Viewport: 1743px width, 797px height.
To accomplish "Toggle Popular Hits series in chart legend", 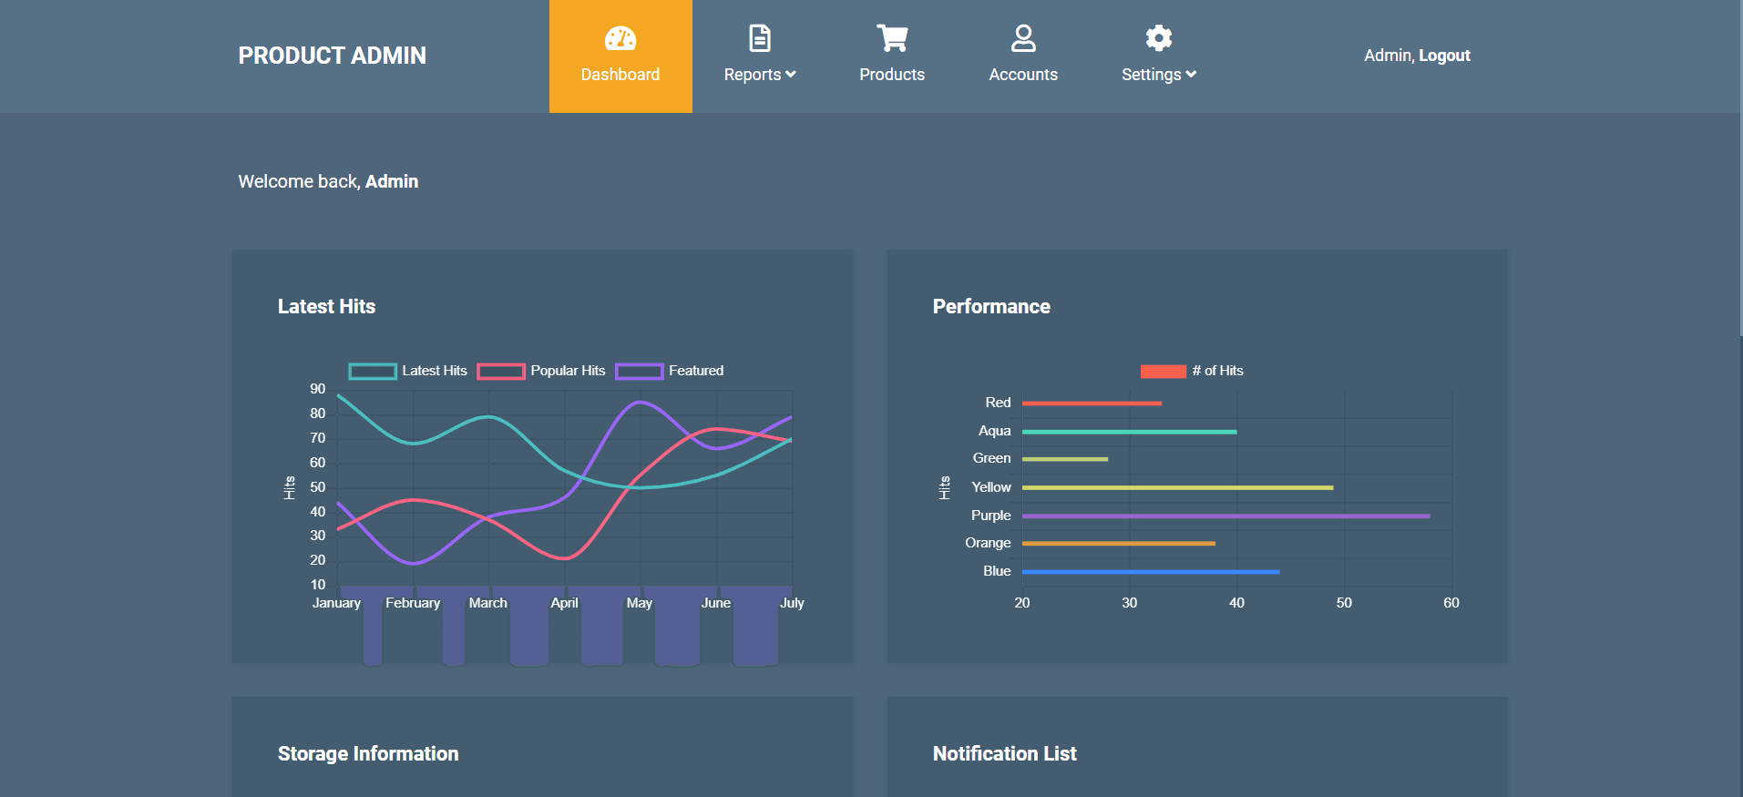I will click(541, 371).
